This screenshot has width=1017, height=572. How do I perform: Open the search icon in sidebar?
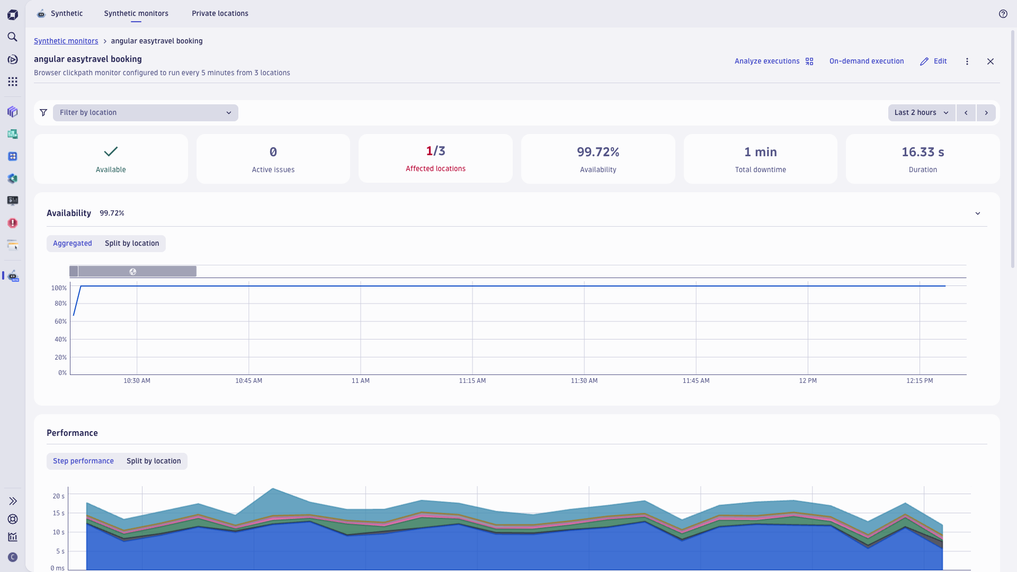[13, 37]
